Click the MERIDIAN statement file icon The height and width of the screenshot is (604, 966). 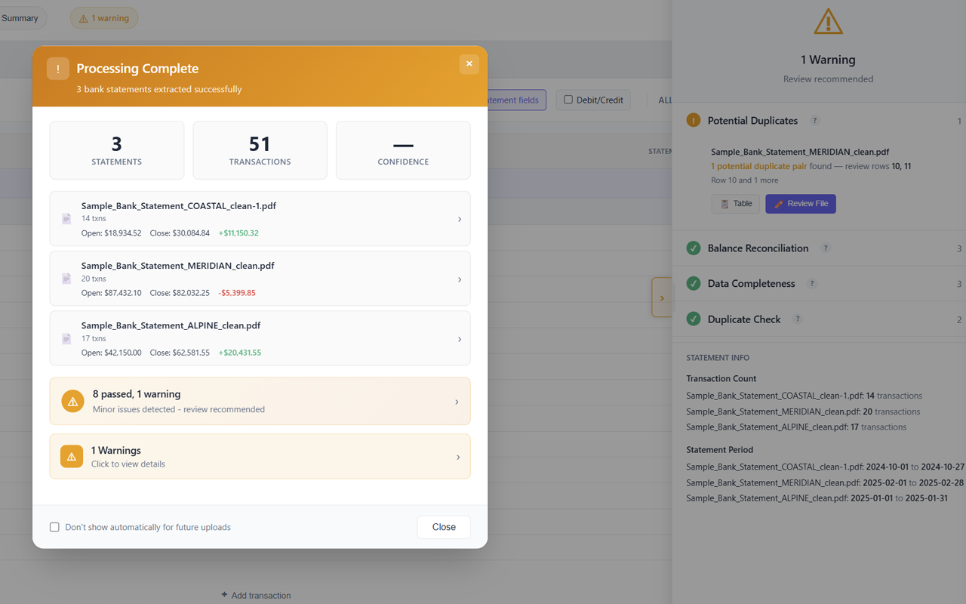pyautogui.click(x=66, y=279)
